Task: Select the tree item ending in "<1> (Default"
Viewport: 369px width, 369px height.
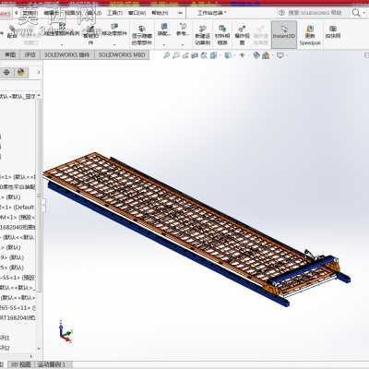Action: tap(18, 207)
